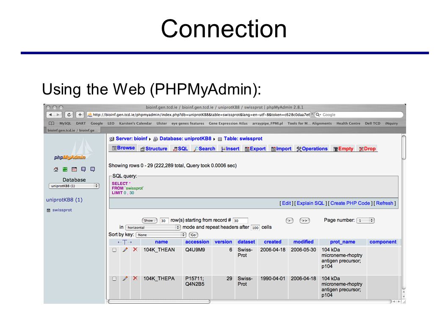Image resolution: width=448 pixels, height=336 pixels.
Task: Click the Create PHP Code link
Action: 350,203
